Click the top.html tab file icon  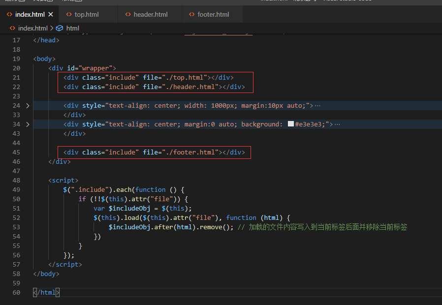tap(69, 14)
